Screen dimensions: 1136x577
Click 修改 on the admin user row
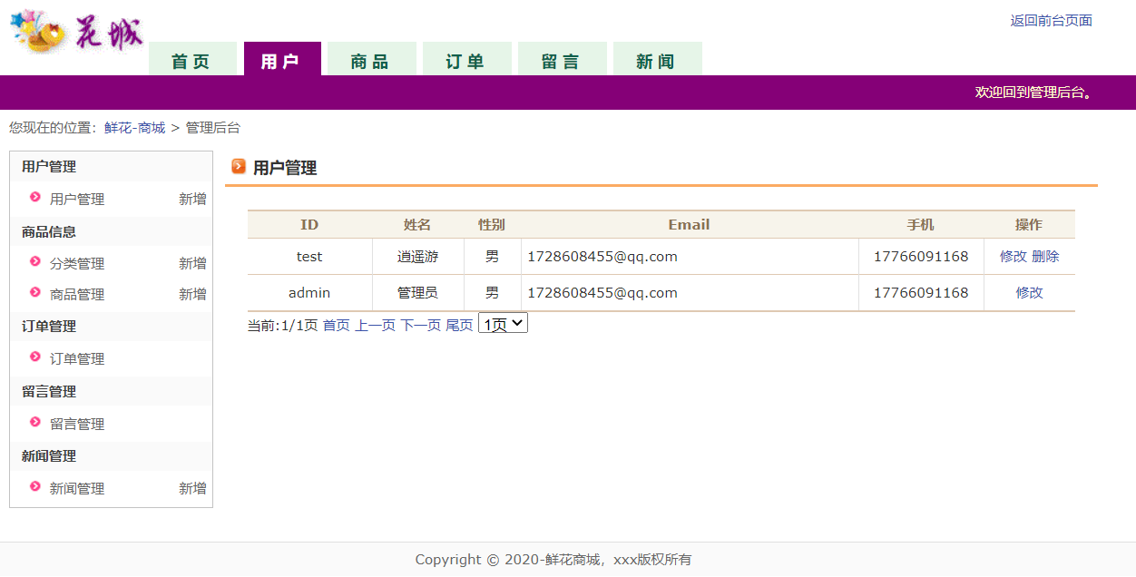coord(1029,292)
